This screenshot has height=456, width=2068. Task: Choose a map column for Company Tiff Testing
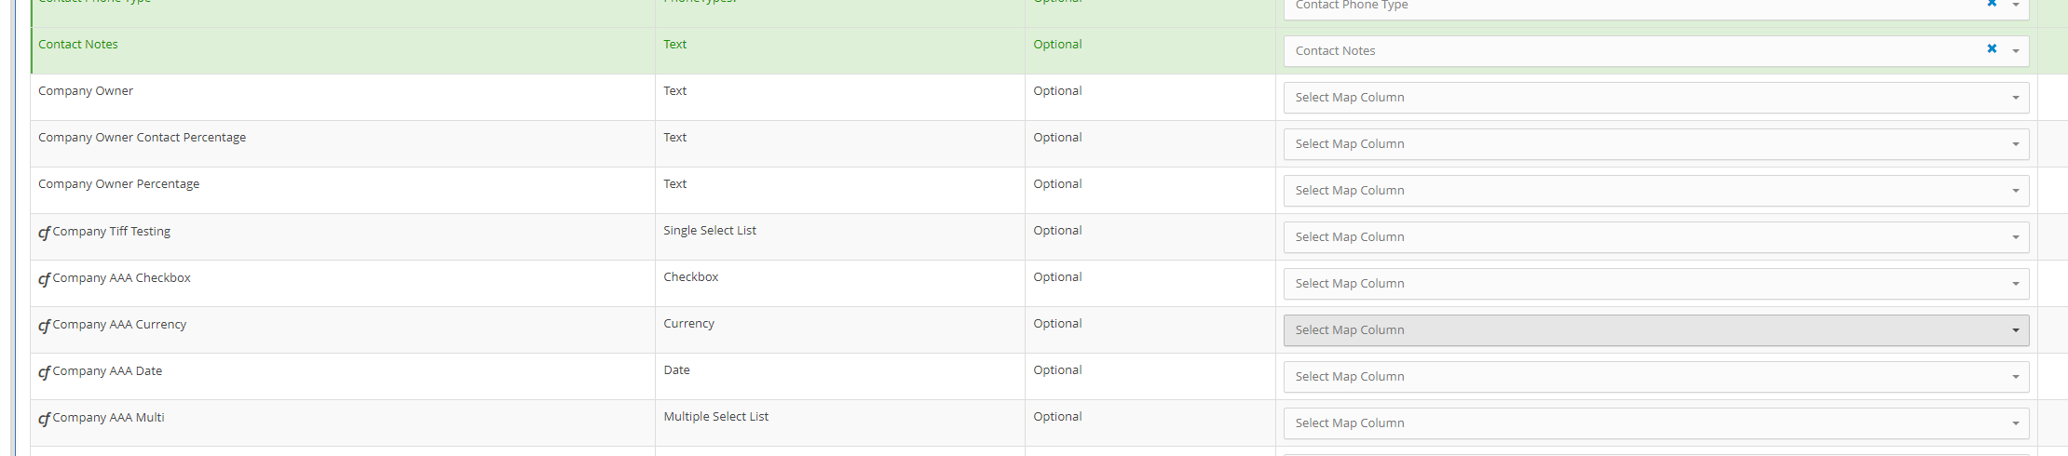coord(1656,237)
